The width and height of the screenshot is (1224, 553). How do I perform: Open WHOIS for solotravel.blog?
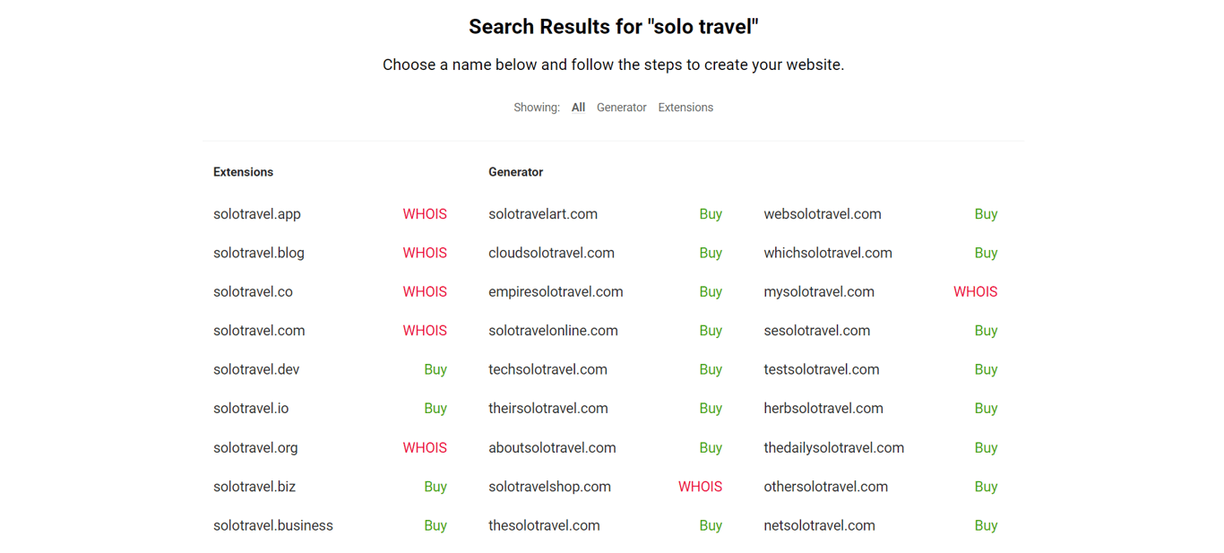425,253
